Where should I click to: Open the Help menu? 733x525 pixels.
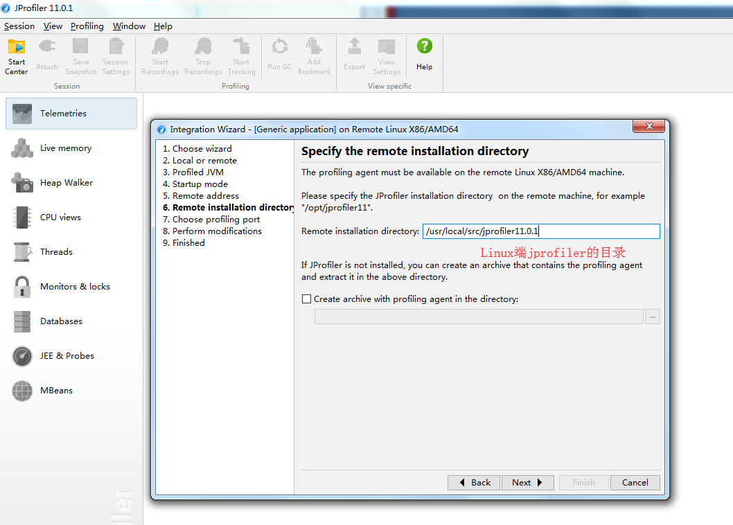point(163,26)
